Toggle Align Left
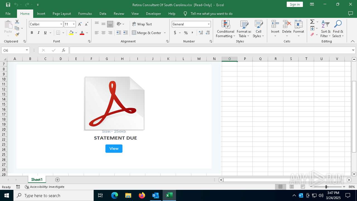The width and height of the screenshot is (357, 201). click(x=97, y=33)
